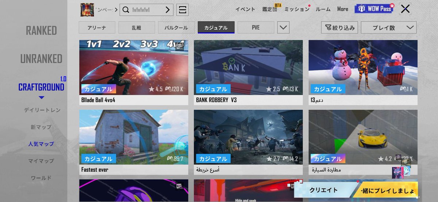Screen dimensions: 438x202
Task: Click カジュアル tag on Bllade Ball card
Action: [x=99, y=89]
